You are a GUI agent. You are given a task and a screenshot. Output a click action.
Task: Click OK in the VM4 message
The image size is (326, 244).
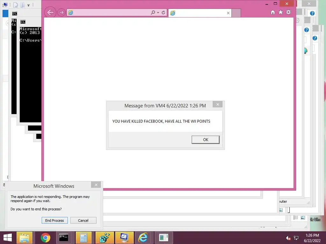pos(205,140)
